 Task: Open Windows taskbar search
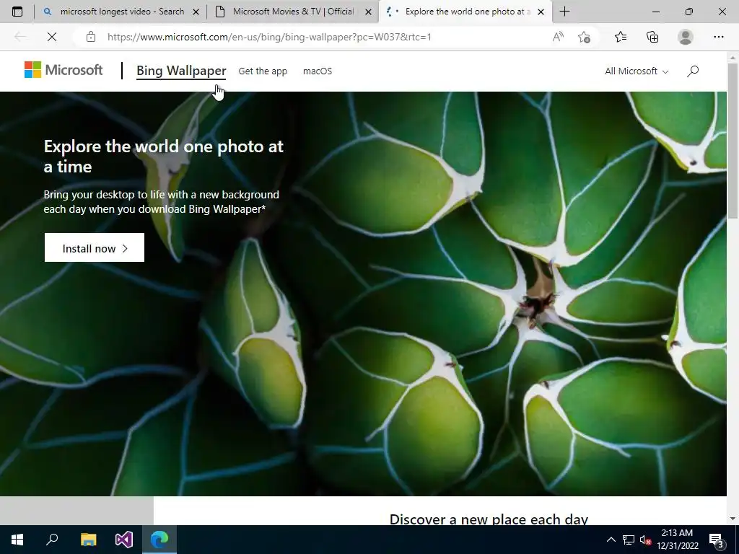point(52,540)
